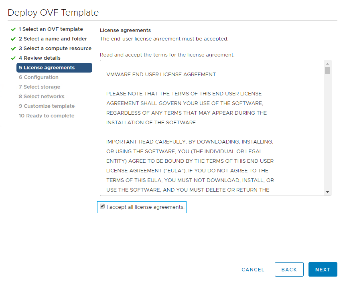
Task: Click the Back button
Action: point(289,269)
